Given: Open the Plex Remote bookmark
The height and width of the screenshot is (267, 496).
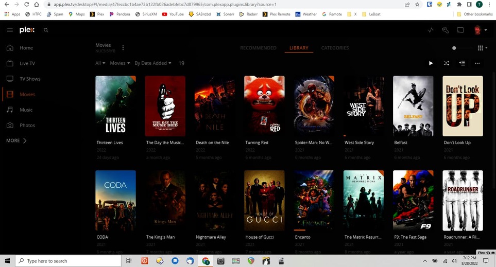Looking at the screenshot, I should click(x=277, y=14).
